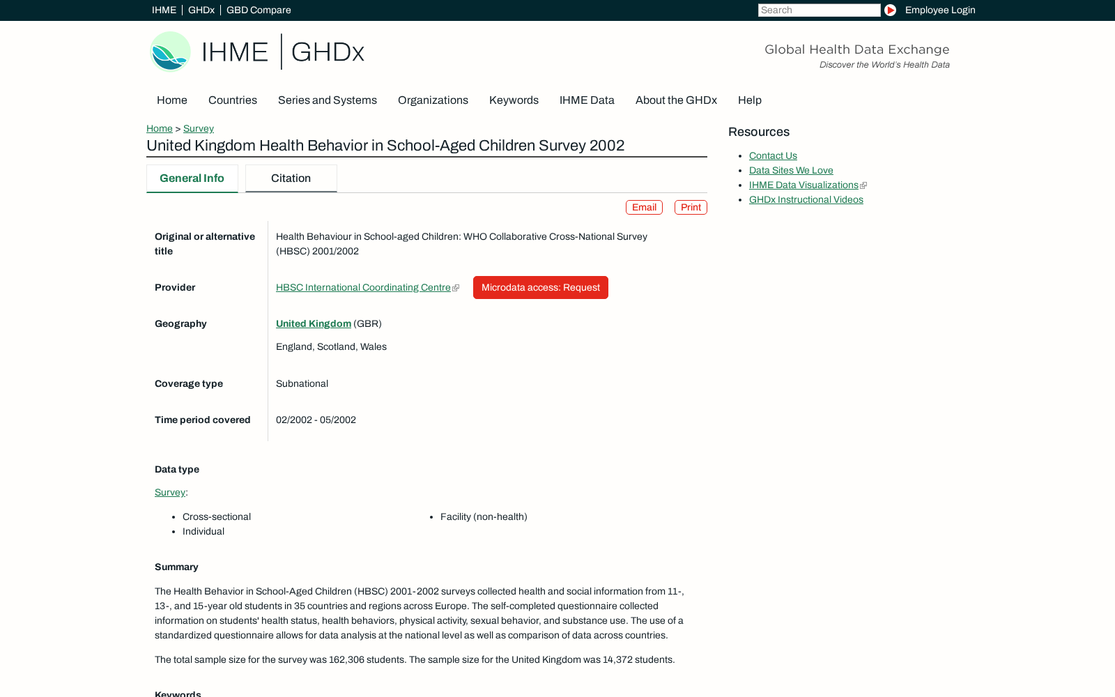Click the 'Cross-sectional' list item
1115x697 pixels.
(x=217, y=516)
